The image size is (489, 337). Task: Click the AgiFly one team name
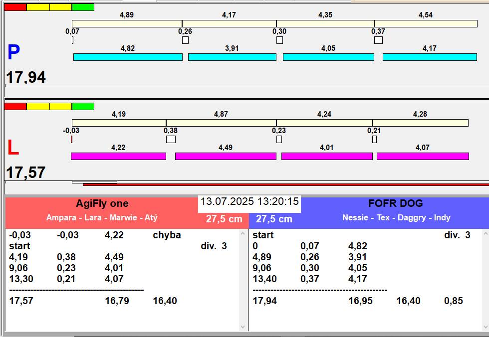pyautogui.click(x=102, y=204)
